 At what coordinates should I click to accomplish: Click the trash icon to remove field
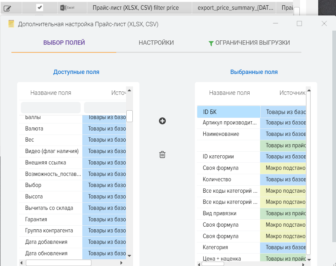point(162,155)
